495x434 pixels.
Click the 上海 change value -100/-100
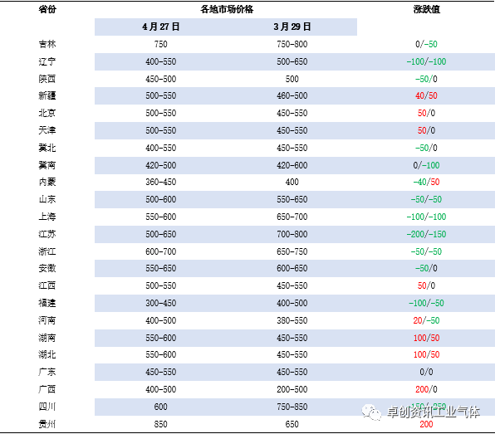[426, 217]
